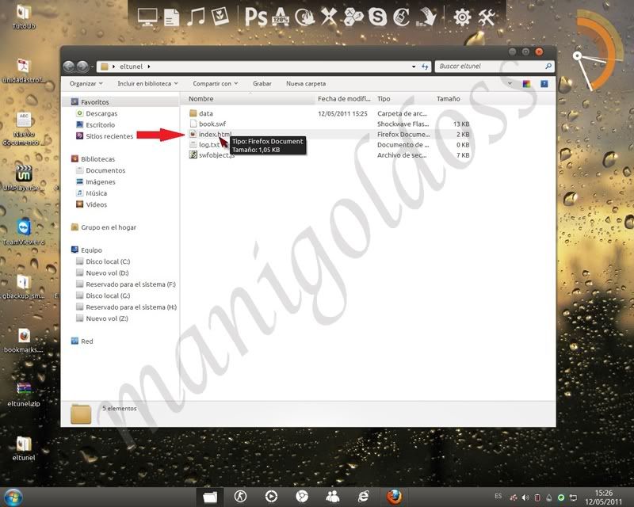Viewport: 634px width, 507px height.
Task: Open the hexagon tools icon in the dock
Action: pos(353,17)
